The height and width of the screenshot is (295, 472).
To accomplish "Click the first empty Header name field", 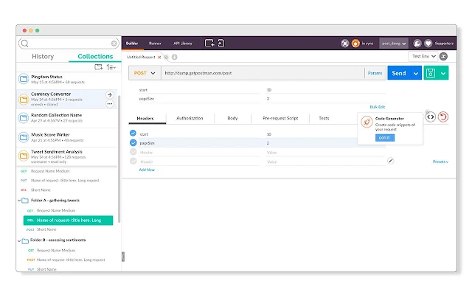I will click(198, 153).
